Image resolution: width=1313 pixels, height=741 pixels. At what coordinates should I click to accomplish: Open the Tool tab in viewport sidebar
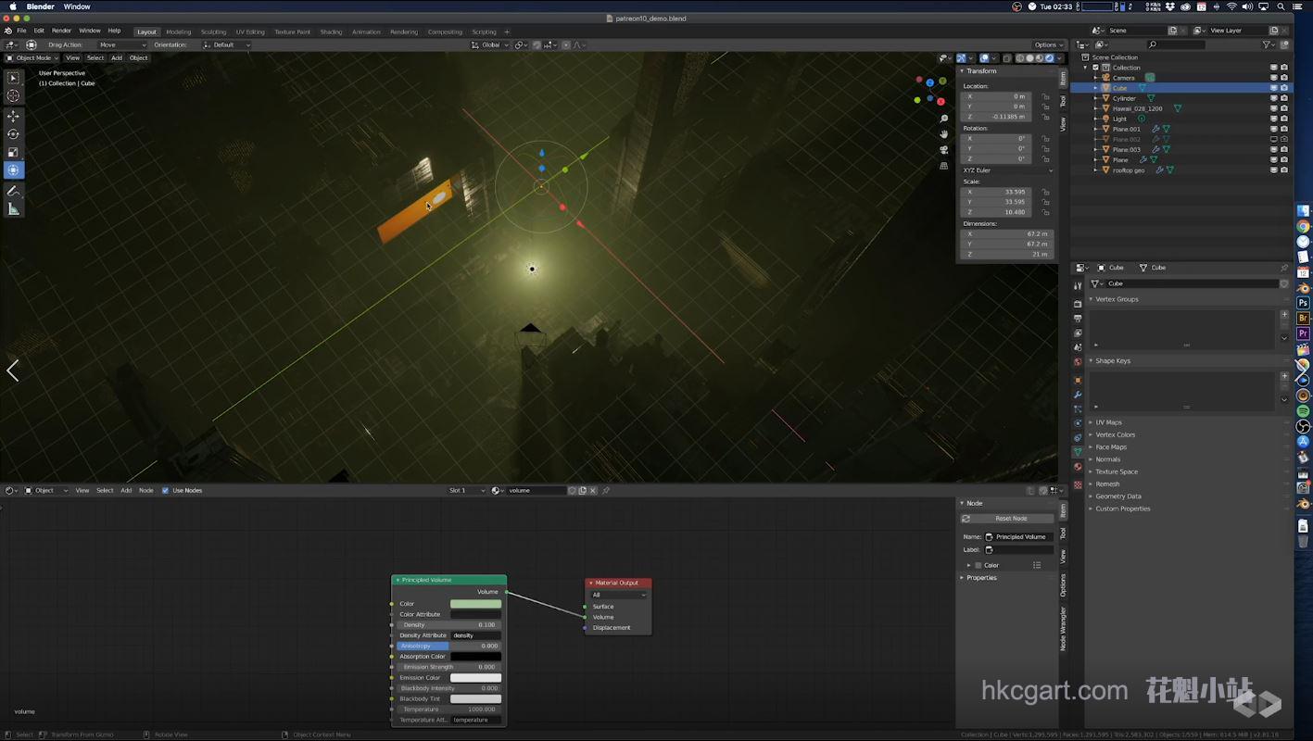click(x=1063, y=101)
